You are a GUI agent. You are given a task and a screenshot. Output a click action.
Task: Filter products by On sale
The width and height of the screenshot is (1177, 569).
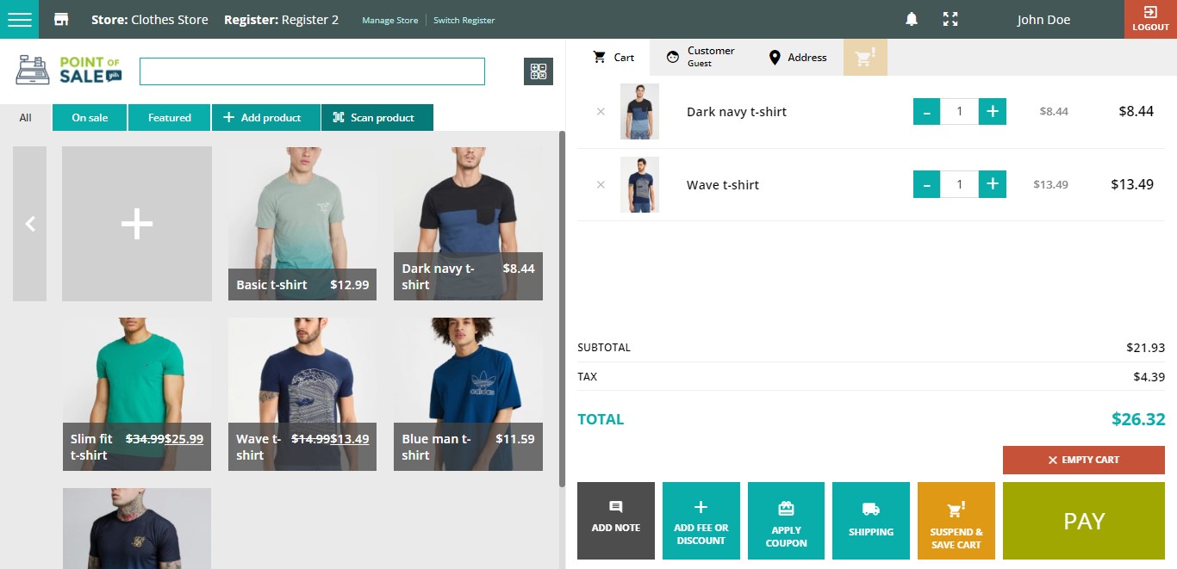point(90,118)
